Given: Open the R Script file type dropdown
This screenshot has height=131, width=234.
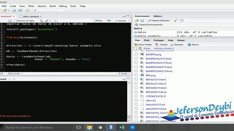Looking at the screenshot, I should (x=124, y=74).
